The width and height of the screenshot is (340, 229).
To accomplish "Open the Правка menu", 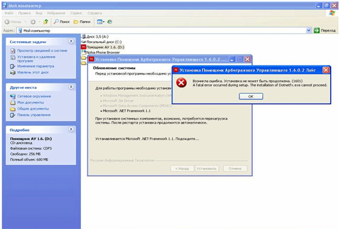I will click(x=25, y=13).
